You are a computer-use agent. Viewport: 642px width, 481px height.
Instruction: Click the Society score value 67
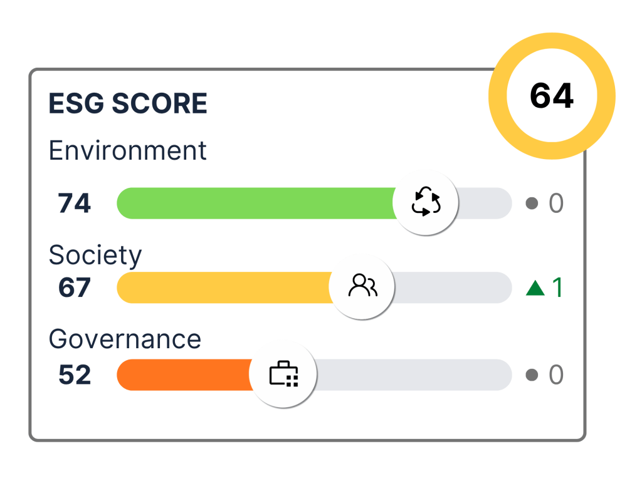click(x=75, y=287)
